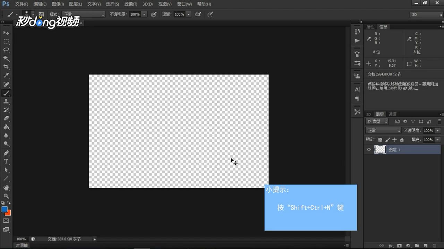Open the 文件(F) menu
The height and width of the screenshot is (249, 444).
click(x=22, y=4)
